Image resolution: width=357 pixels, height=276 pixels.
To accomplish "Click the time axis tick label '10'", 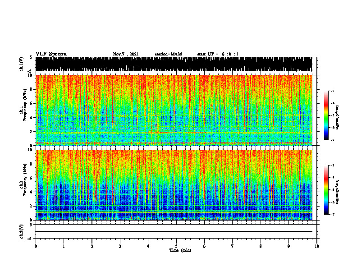I will pyautogui.click(x=317, y=246).
